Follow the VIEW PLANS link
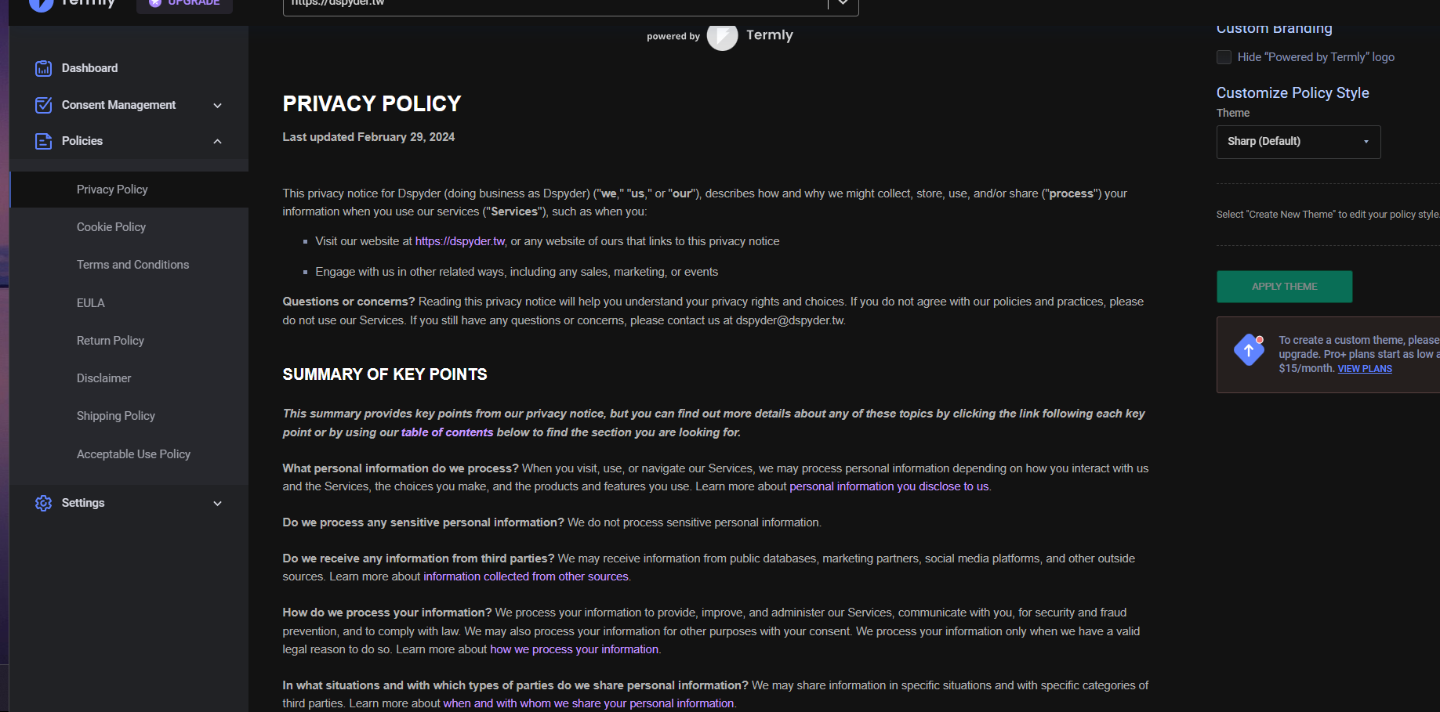Viewport: 1440px width, 712px height. point(1365,369)
